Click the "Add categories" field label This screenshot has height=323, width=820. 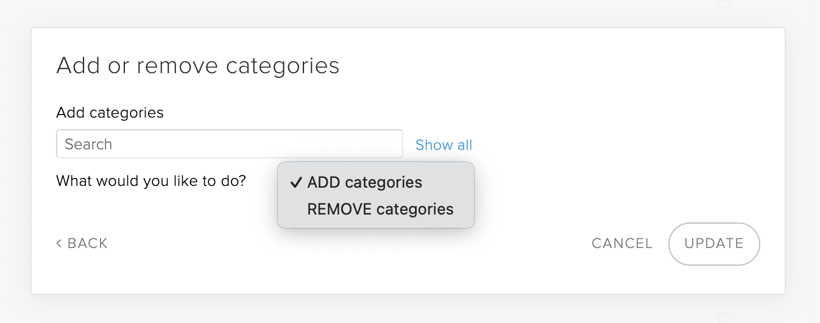110,113
